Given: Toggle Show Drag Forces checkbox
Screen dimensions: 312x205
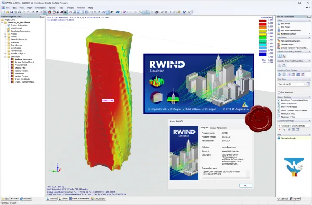Looking at the screenshot, I should click(x=279, y=103).
